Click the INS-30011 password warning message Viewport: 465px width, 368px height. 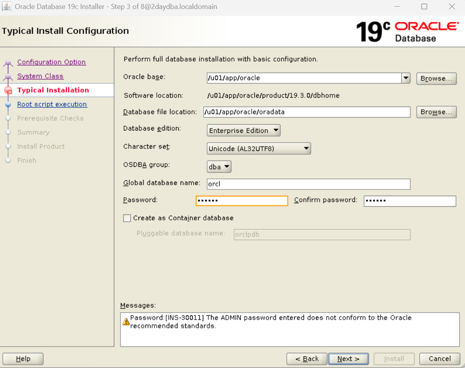click(x=271, y=322)
